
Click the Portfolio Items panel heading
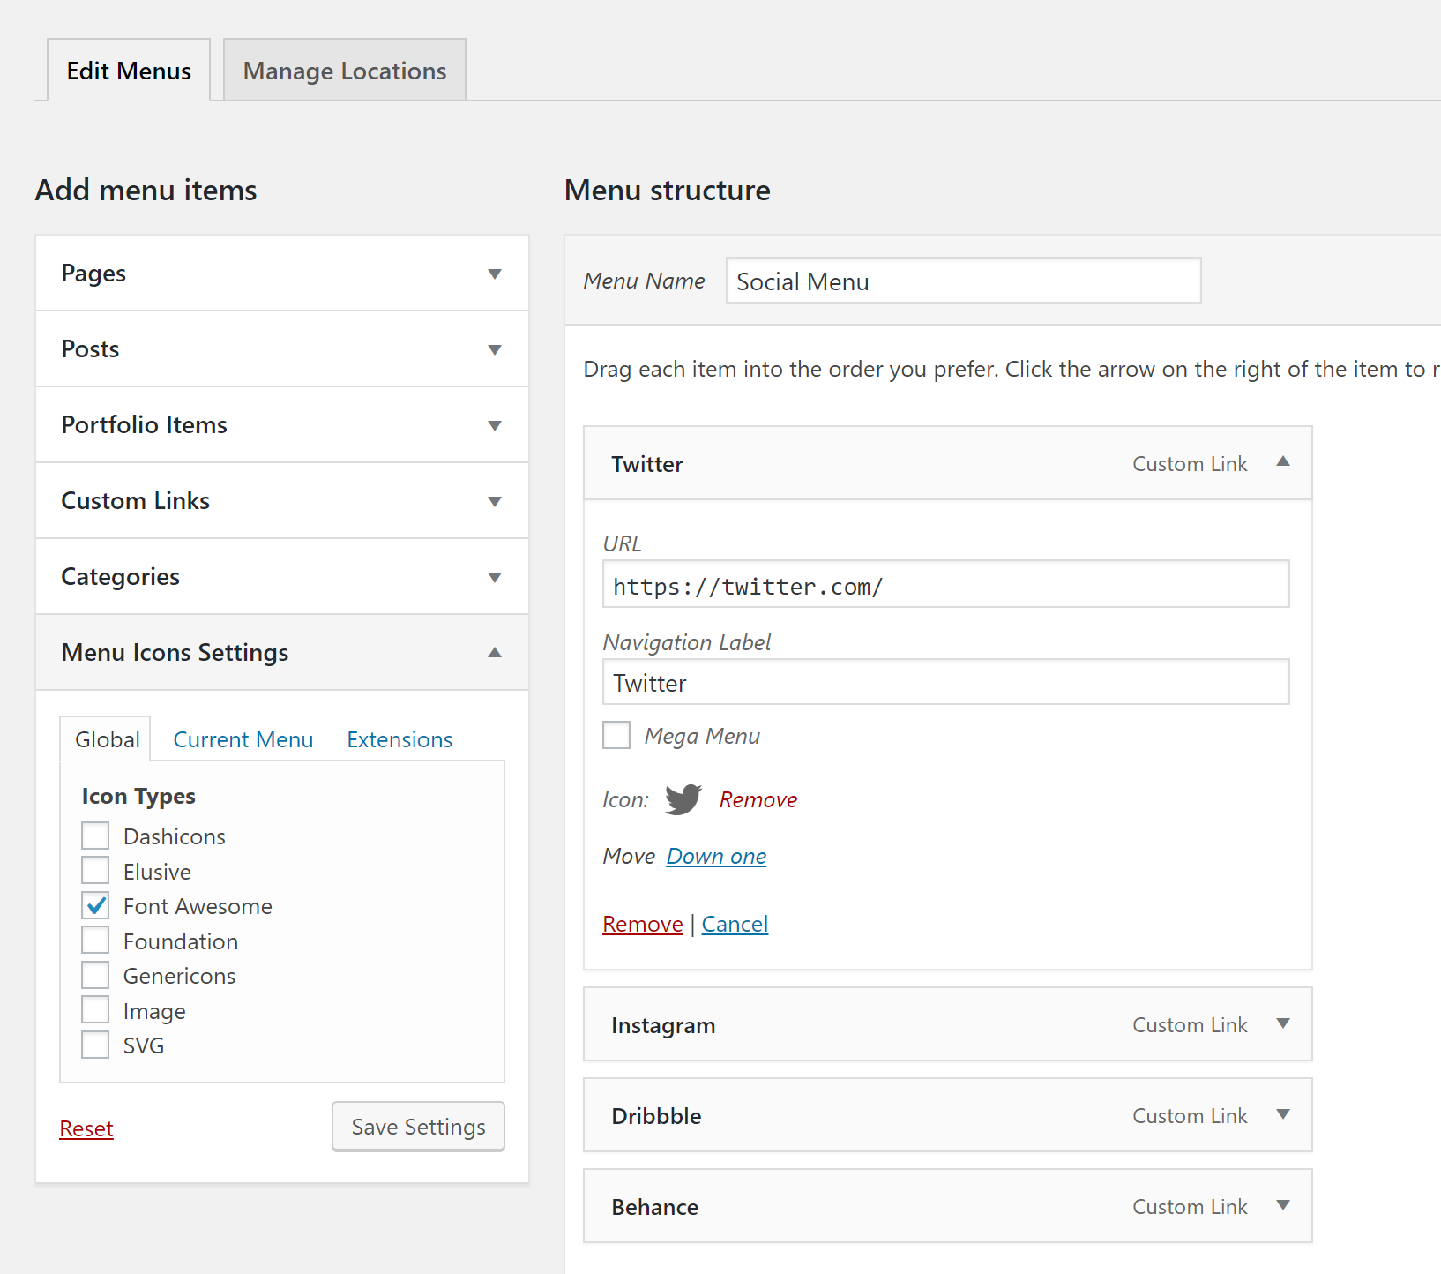144,425
